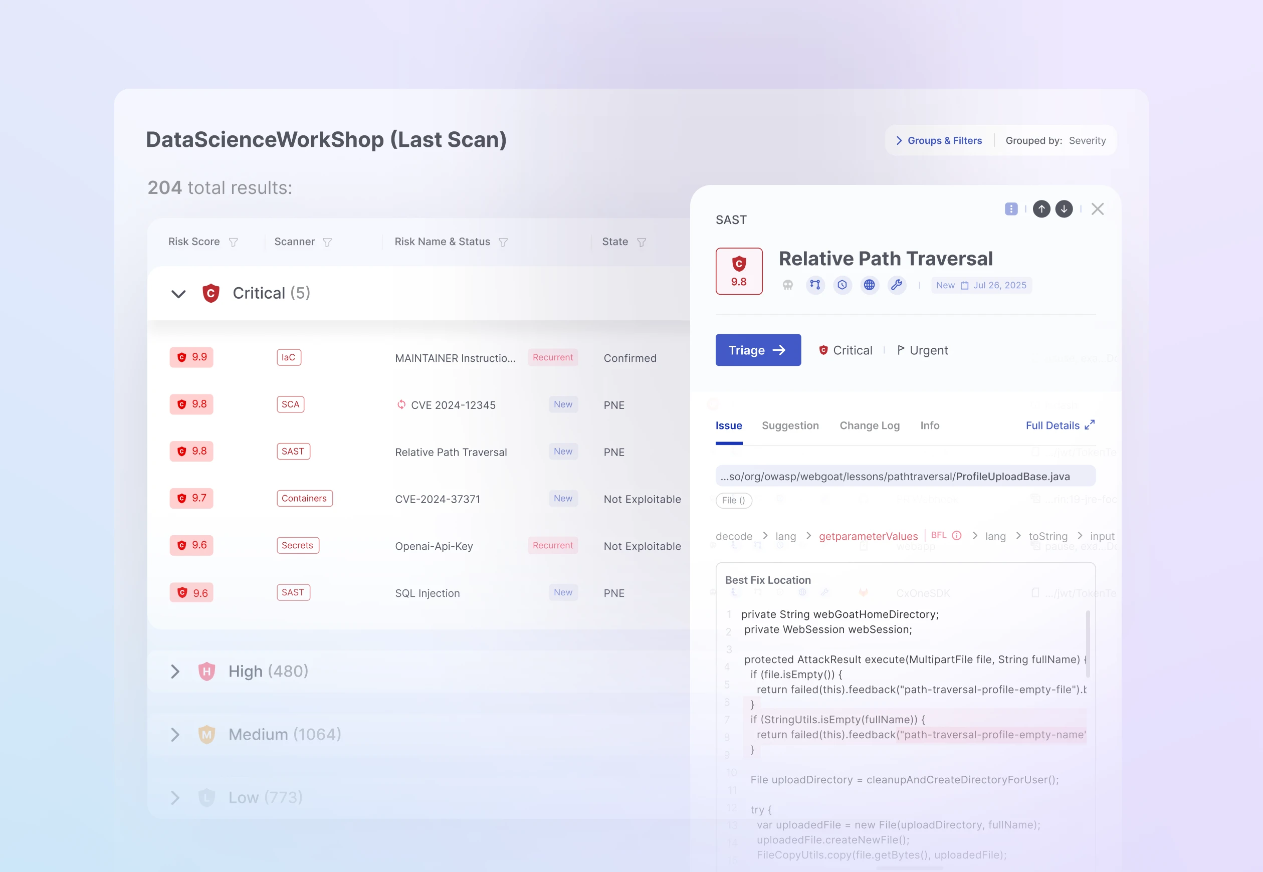
Task: Go to previous result with up arrow
Action: (1041, 209)
